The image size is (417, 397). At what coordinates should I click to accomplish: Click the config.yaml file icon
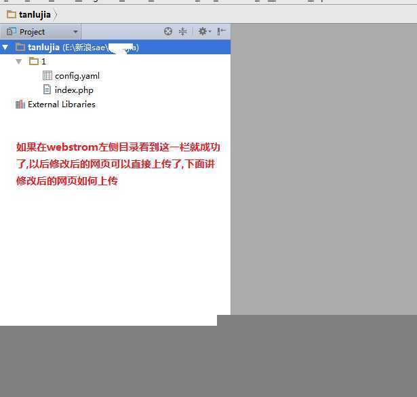tap(47, 75)
